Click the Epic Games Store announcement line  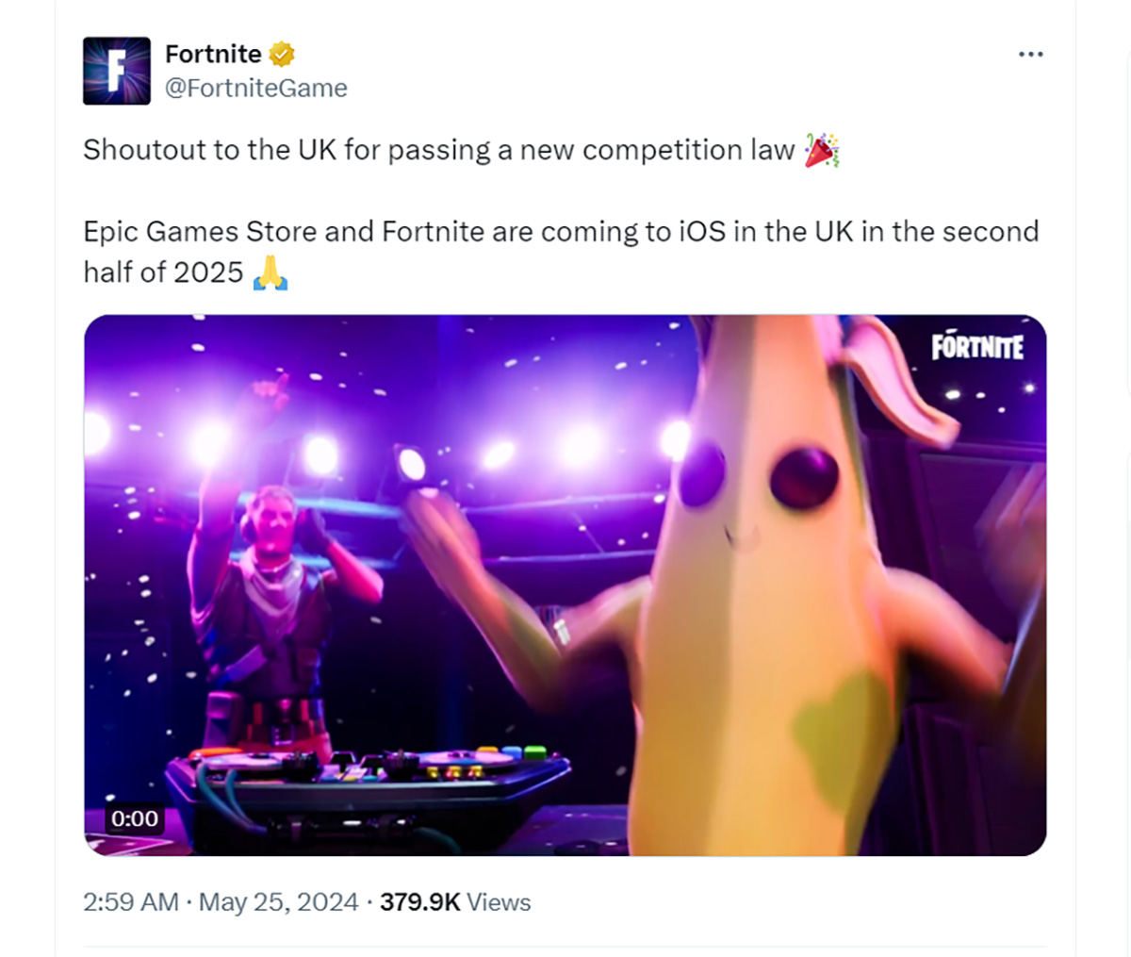point(561,252)
